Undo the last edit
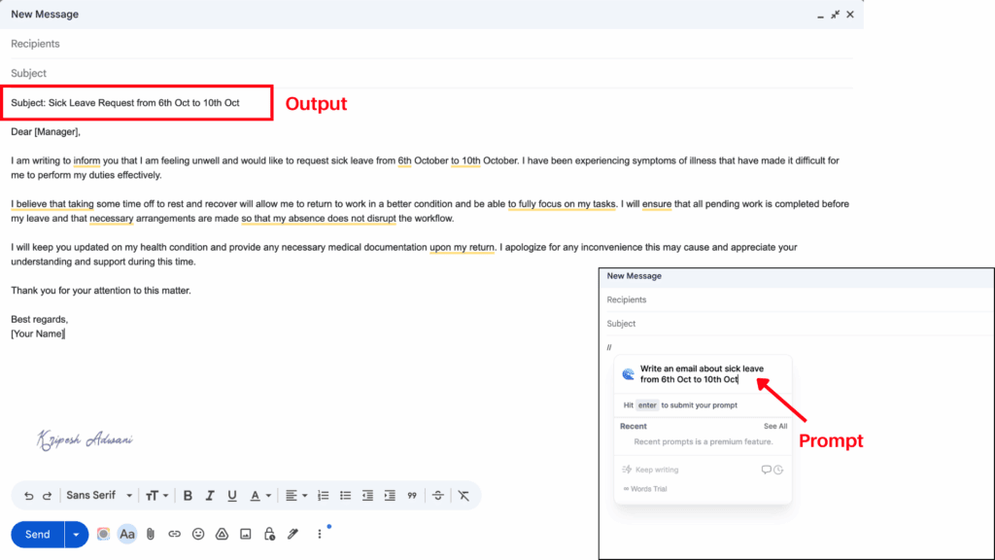This screenshot has width=995, height=560. coord(28,496)
